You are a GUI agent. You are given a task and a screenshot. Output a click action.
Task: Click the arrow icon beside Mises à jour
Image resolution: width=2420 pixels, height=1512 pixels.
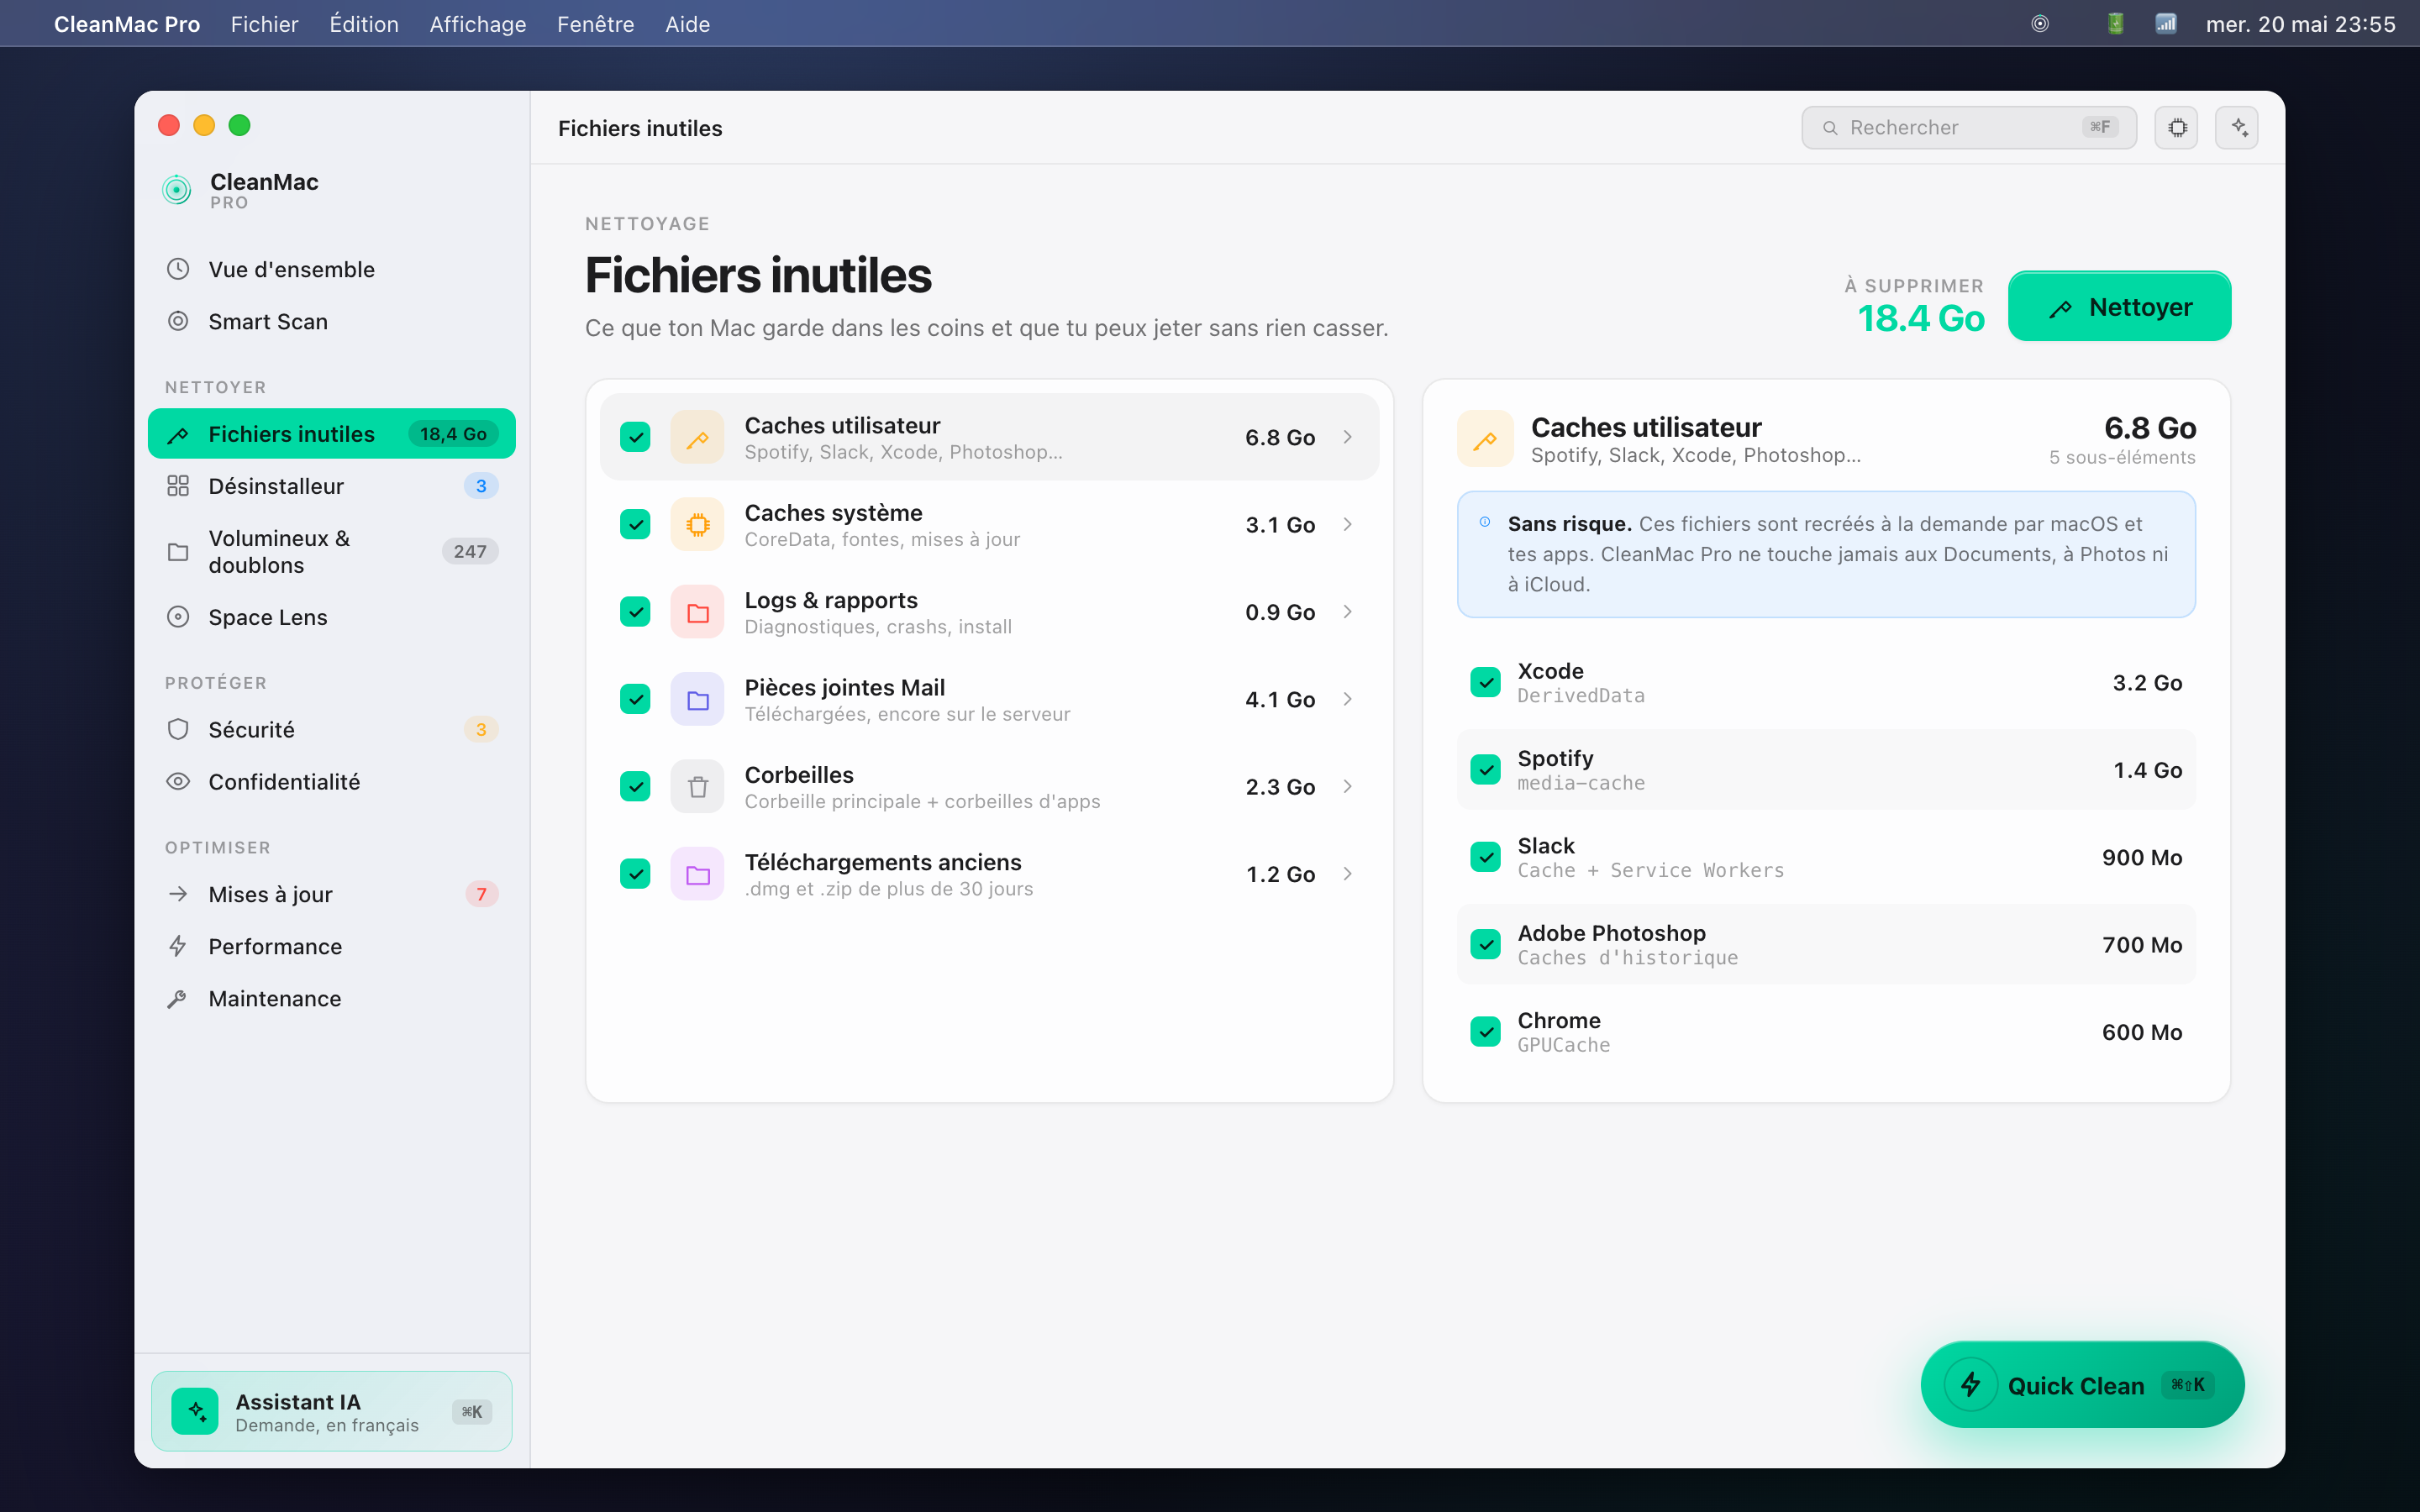point(178,894)
